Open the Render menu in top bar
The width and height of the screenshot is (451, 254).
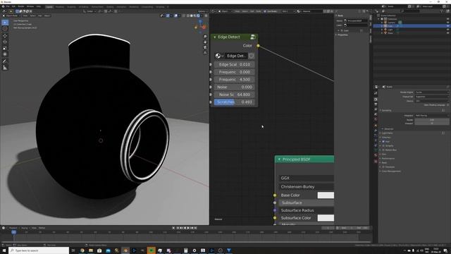[21, 6]
